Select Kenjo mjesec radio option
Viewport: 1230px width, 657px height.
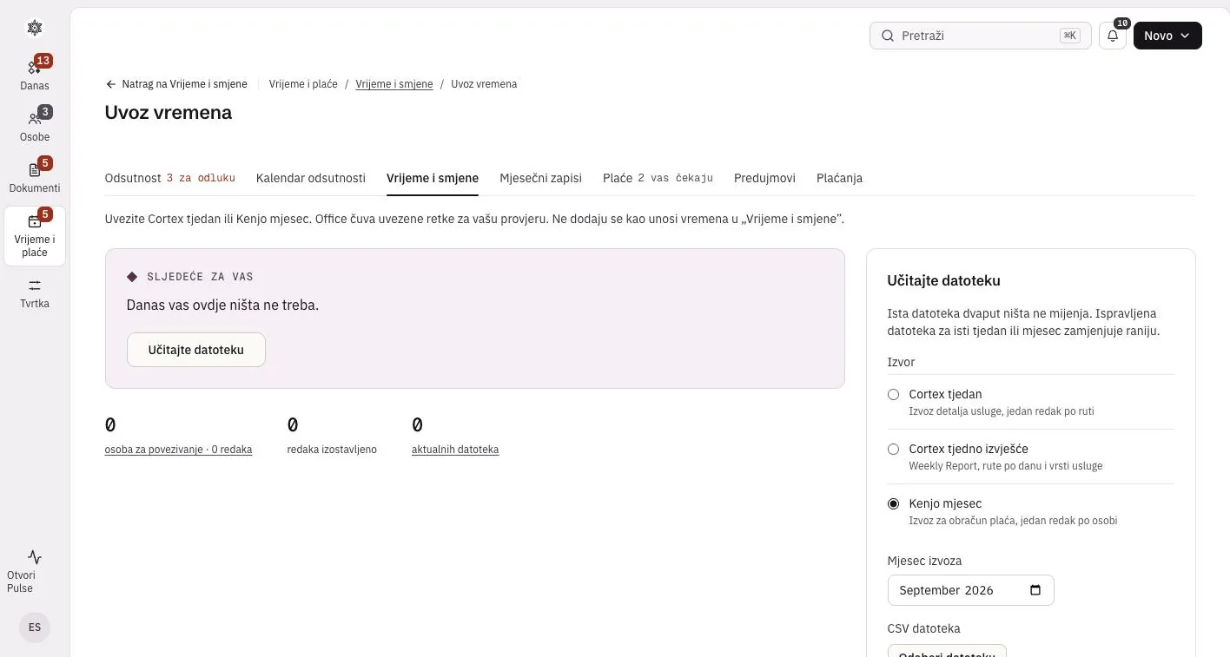[893, 503]
